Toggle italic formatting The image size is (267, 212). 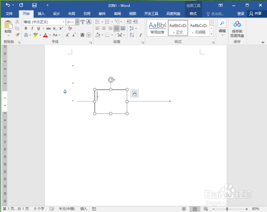[32, 28]
